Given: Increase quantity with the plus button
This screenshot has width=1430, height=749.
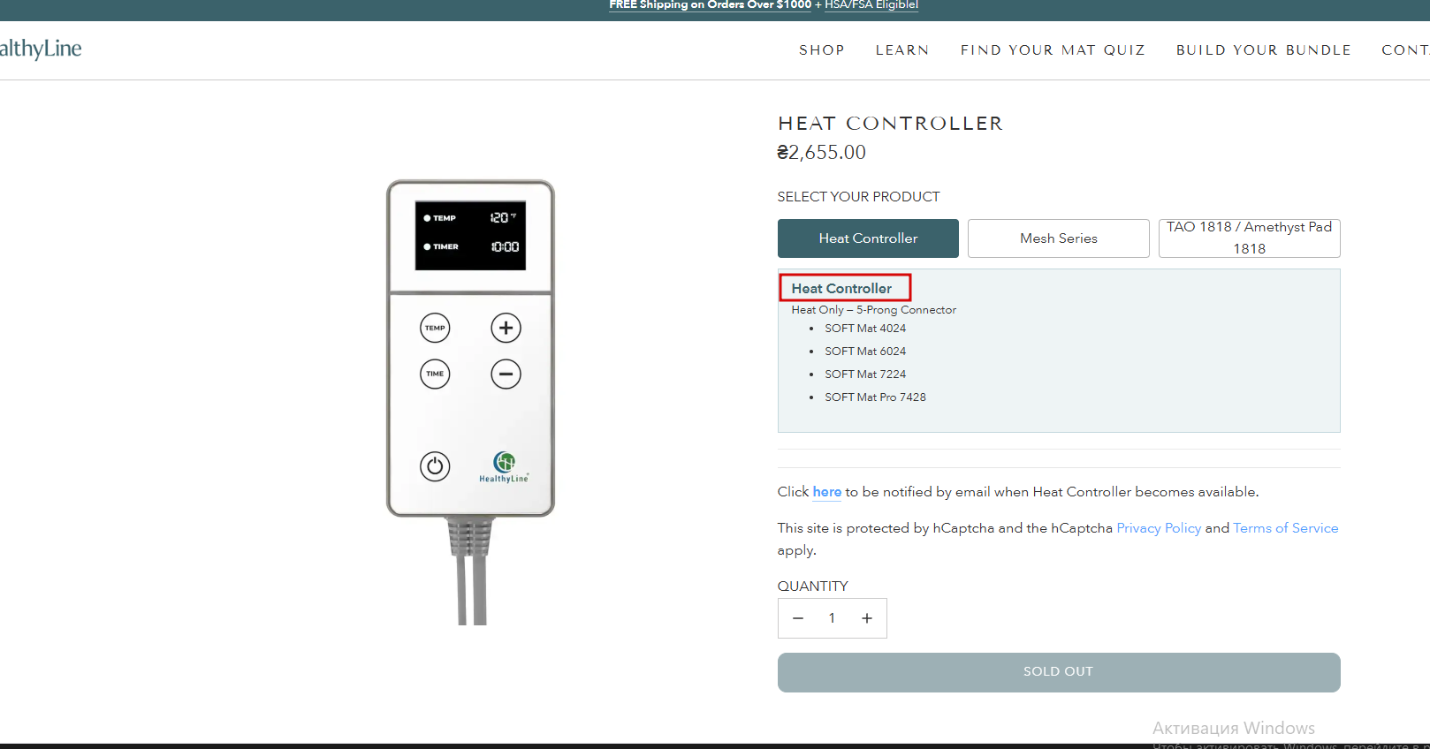Looking at the screenshot, I should 867,618.
